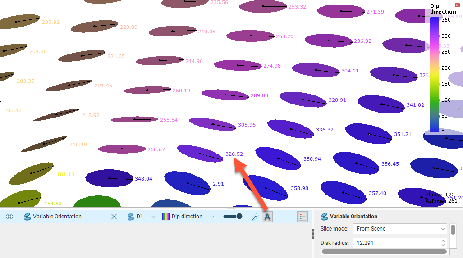This screenshot has width=463, height=258.
Task: Toggle visibility eye of Variable Orientation
Action: pos(9,217)
